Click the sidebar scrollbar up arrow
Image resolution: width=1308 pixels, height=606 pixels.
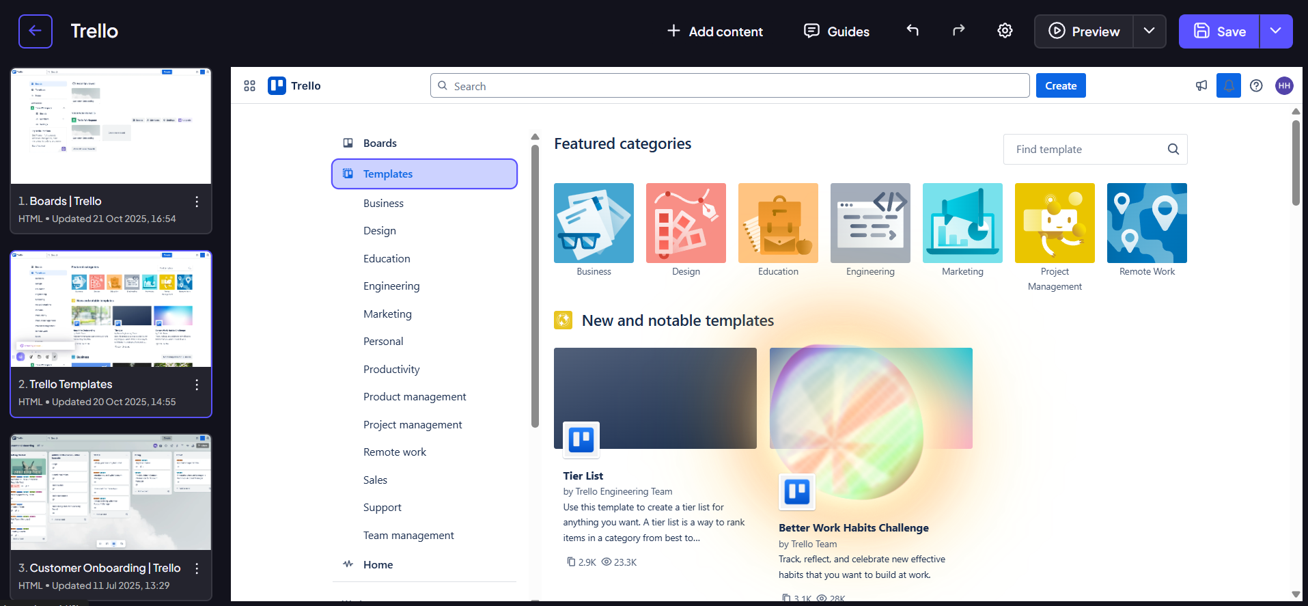click(x=535, y=137)
